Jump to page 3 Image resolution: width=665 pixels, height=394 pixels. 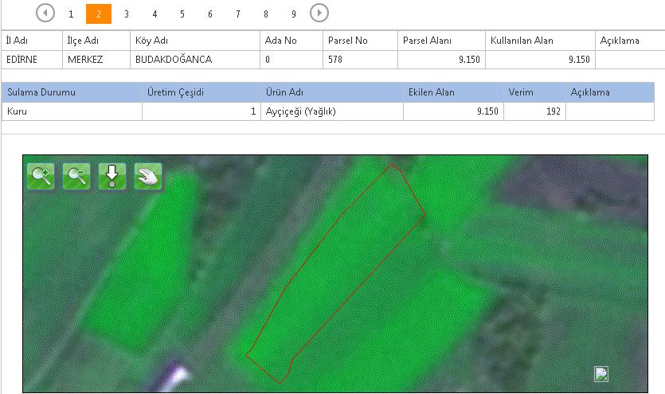coord(127,14)
